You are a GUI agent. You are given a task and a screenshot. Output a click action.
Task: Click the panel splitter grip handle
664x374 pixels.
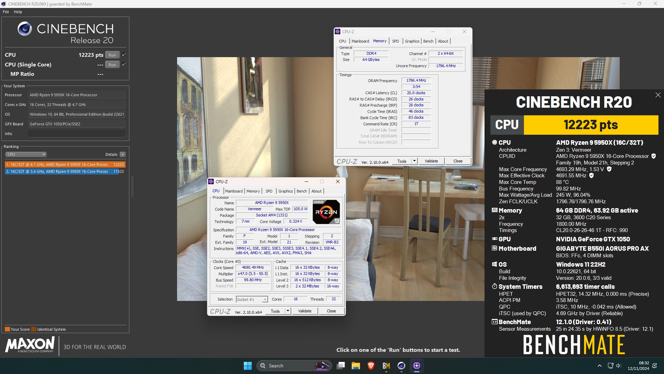(132, 186)
